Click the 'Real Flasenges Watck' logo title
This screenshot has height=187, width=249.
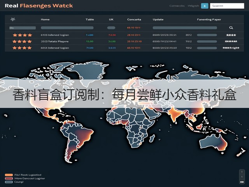(x=39, y=6)
